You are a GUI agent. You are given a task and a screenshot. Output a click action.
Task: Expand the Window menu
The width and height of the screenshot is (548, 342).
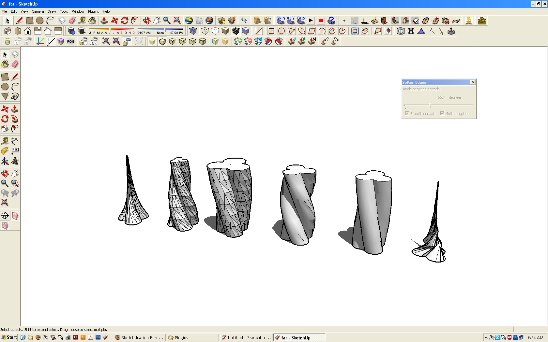coord(78,11)
